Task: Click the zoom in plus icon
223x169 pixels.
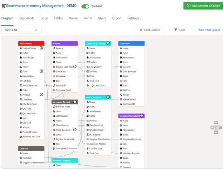Action: pos(216,123)
